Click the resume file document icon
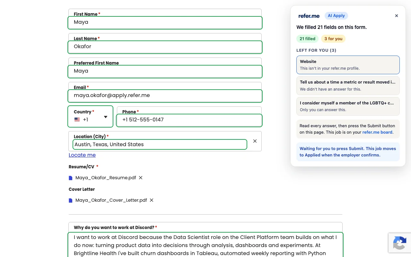The height and width of the screenshot is (257, 411). (x=71, y=178)
